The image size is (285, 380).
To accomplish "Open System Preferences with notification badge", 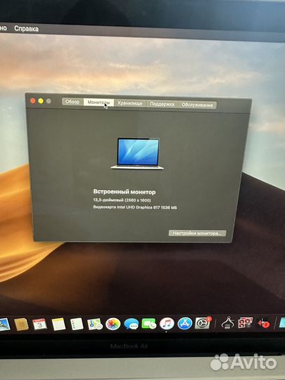I will click(x=203, y=323).
